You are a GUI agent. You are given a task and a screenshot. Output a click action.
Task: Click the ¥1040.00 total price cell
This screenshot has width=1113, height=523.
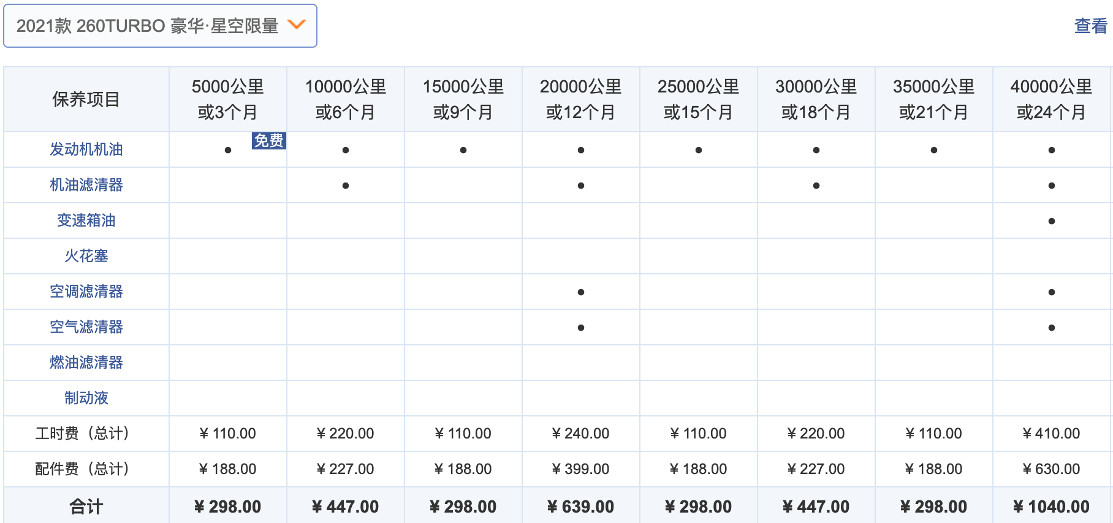[1052, 506]
